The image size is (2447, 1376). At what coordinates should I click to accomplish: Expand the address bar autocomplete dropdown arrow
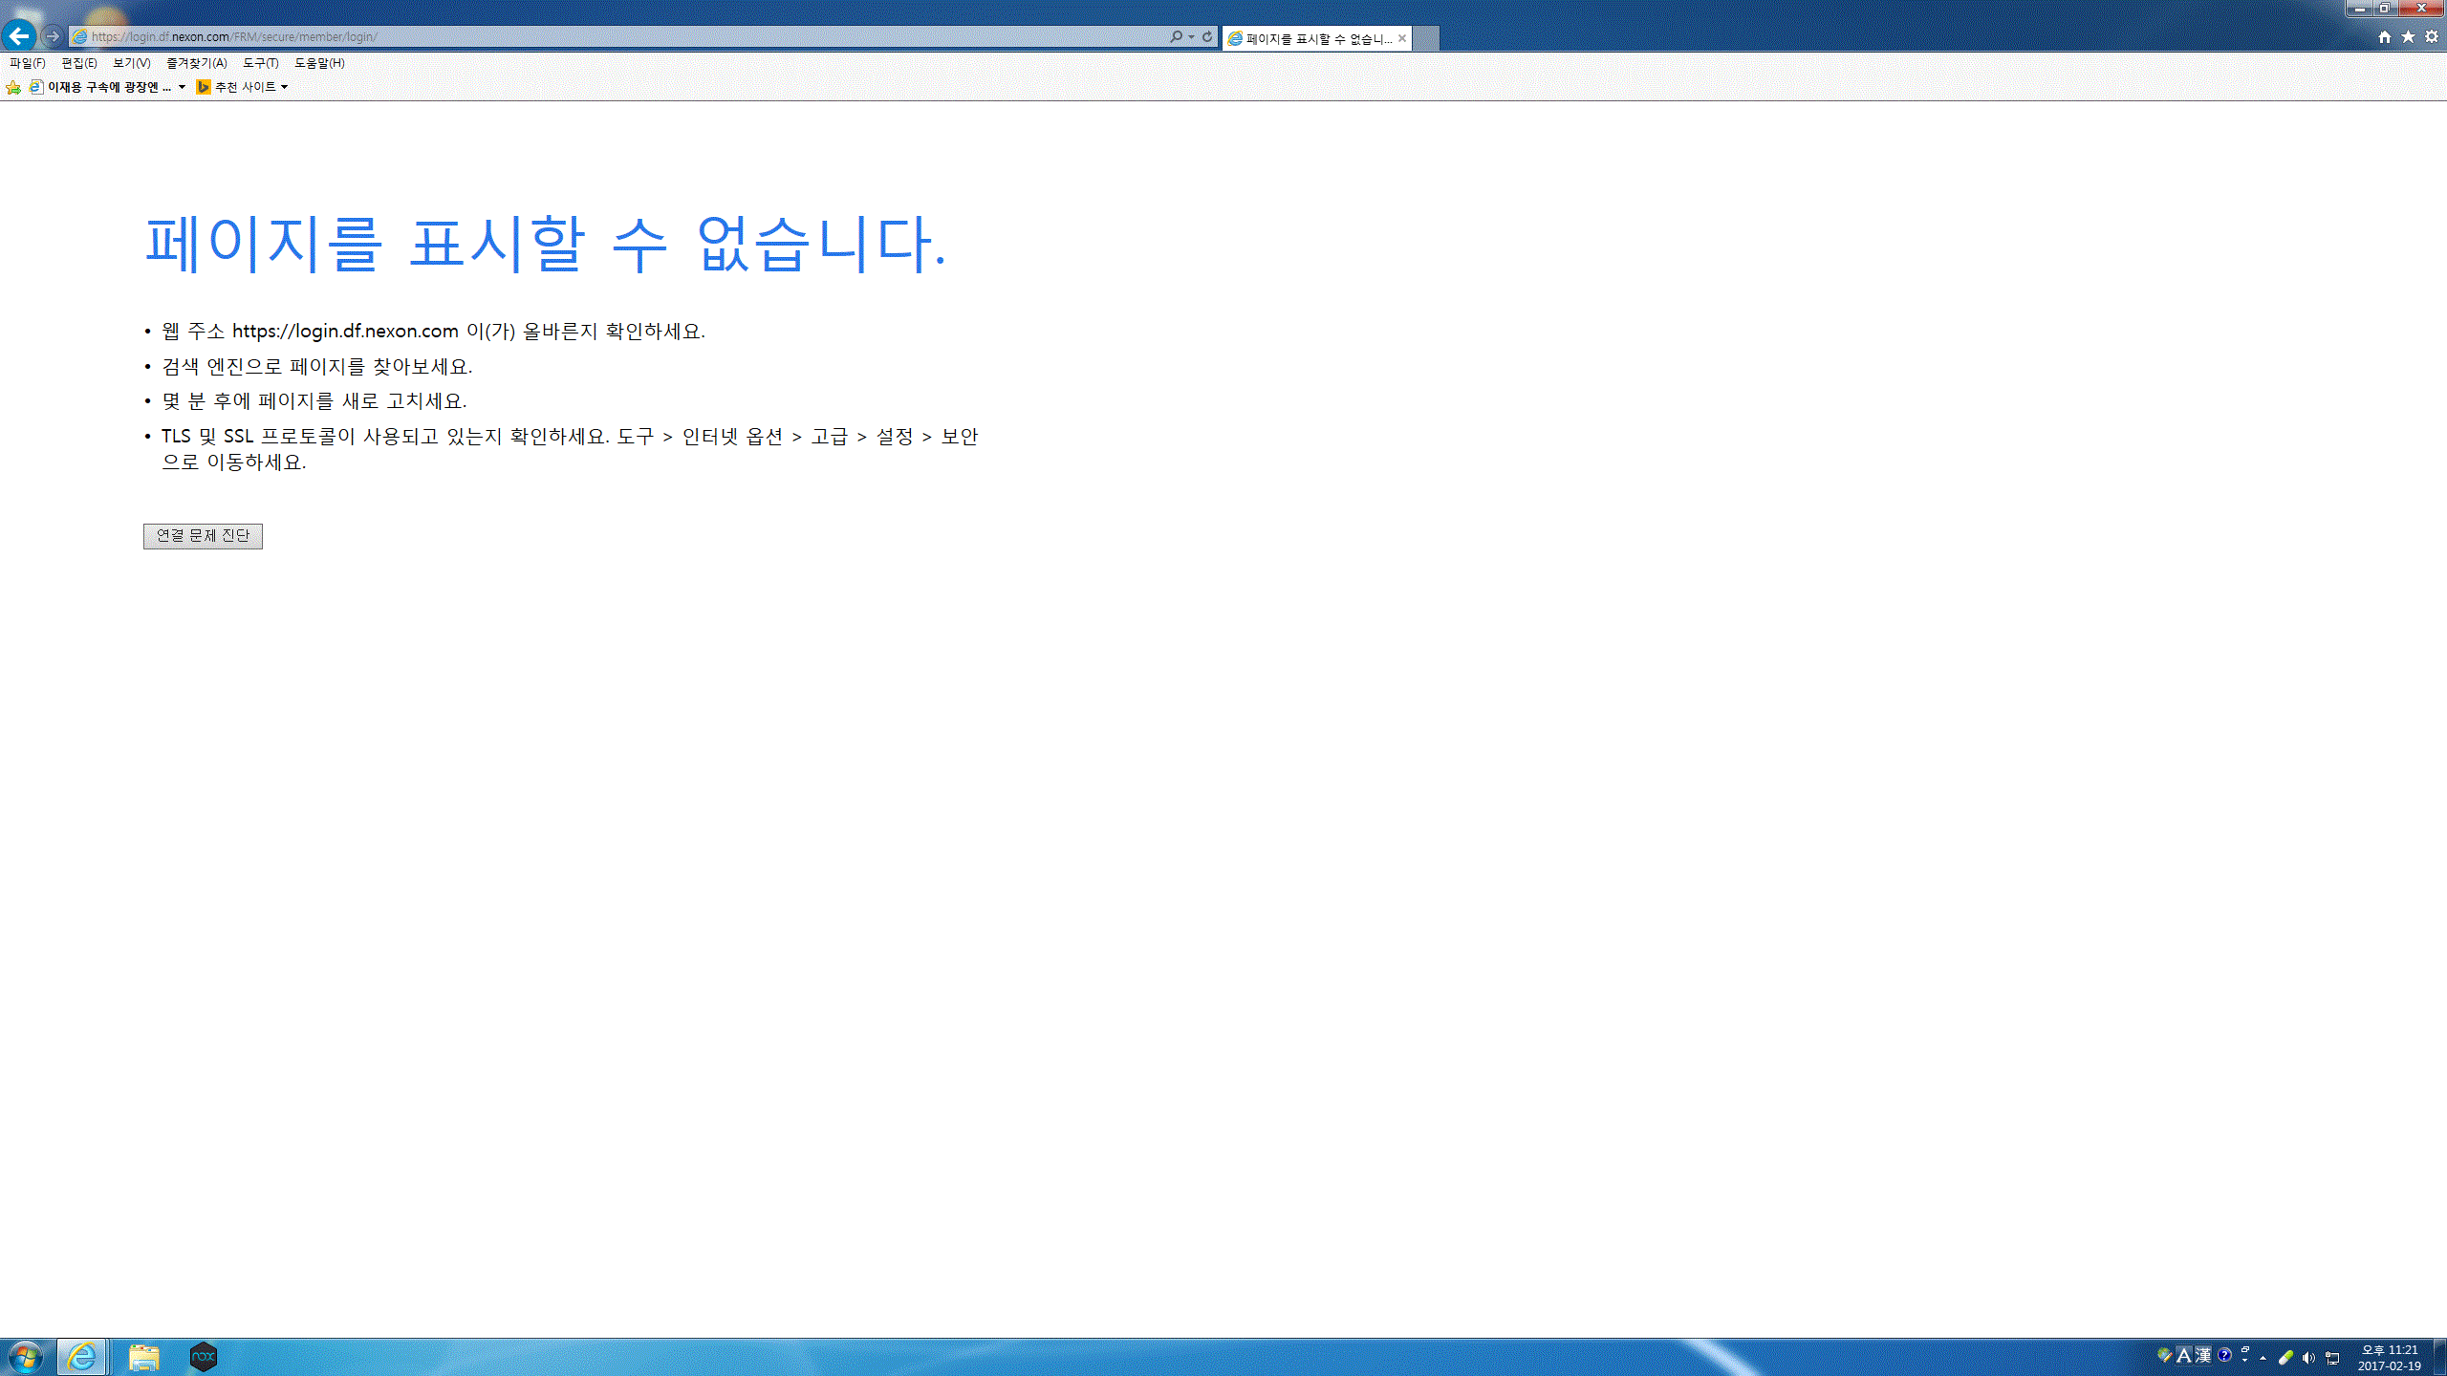[x=1191, y=36]
